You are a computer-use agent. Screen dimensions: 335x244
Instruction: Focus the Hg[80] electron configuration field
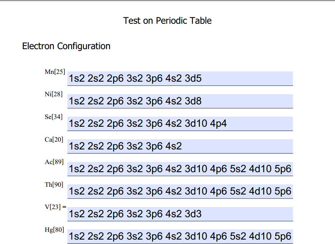click(x=180, y=237)
